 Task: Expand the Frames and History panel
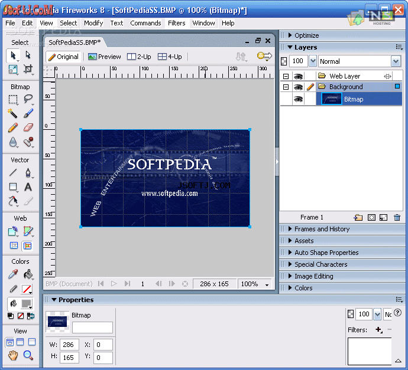pyautogui.click(x=290, y=229)
